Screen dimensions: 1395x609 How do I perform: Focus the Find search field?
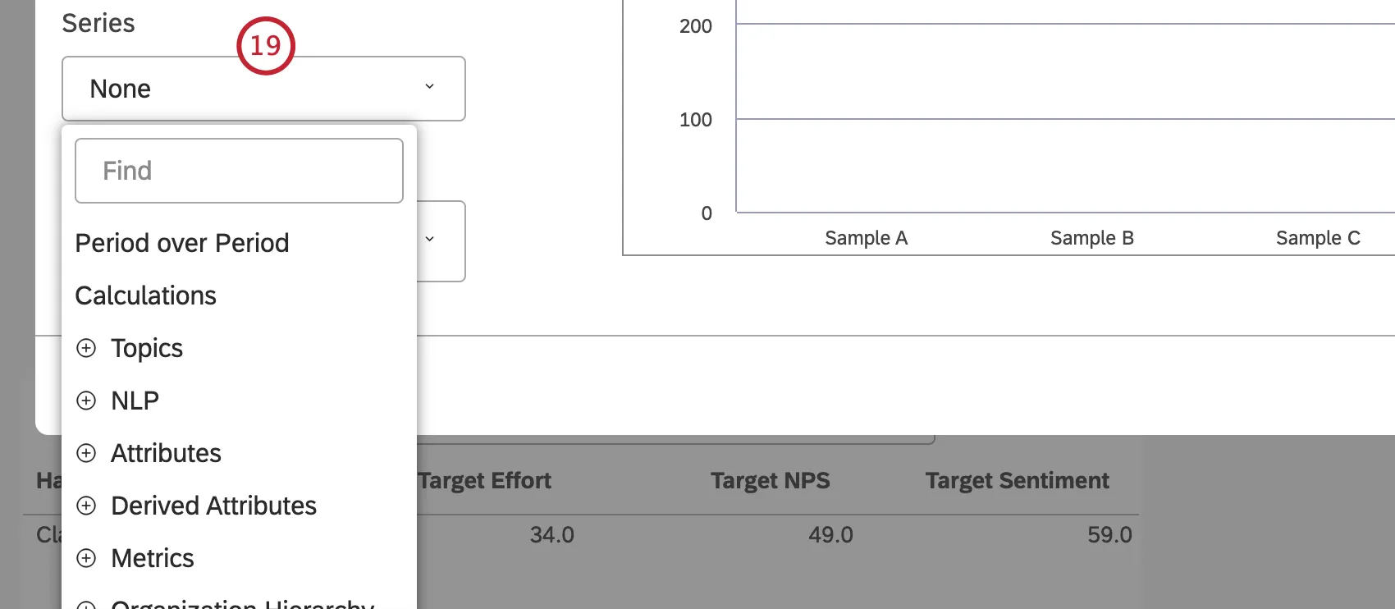[239, 171]
